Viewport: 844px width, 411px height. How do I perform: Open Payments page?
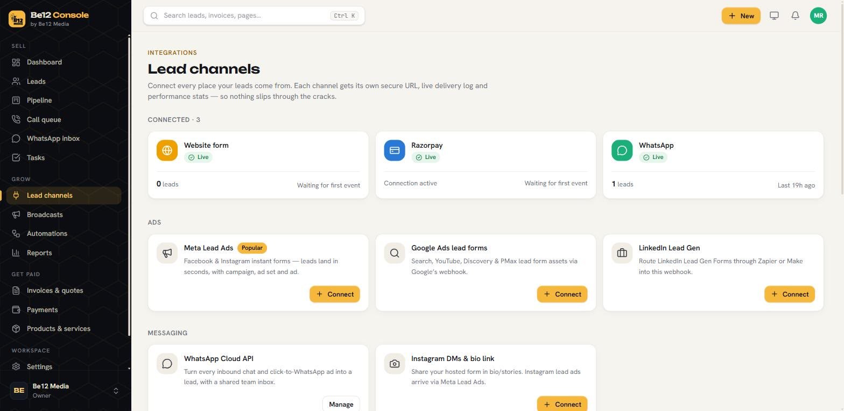[x=64, y=310]
